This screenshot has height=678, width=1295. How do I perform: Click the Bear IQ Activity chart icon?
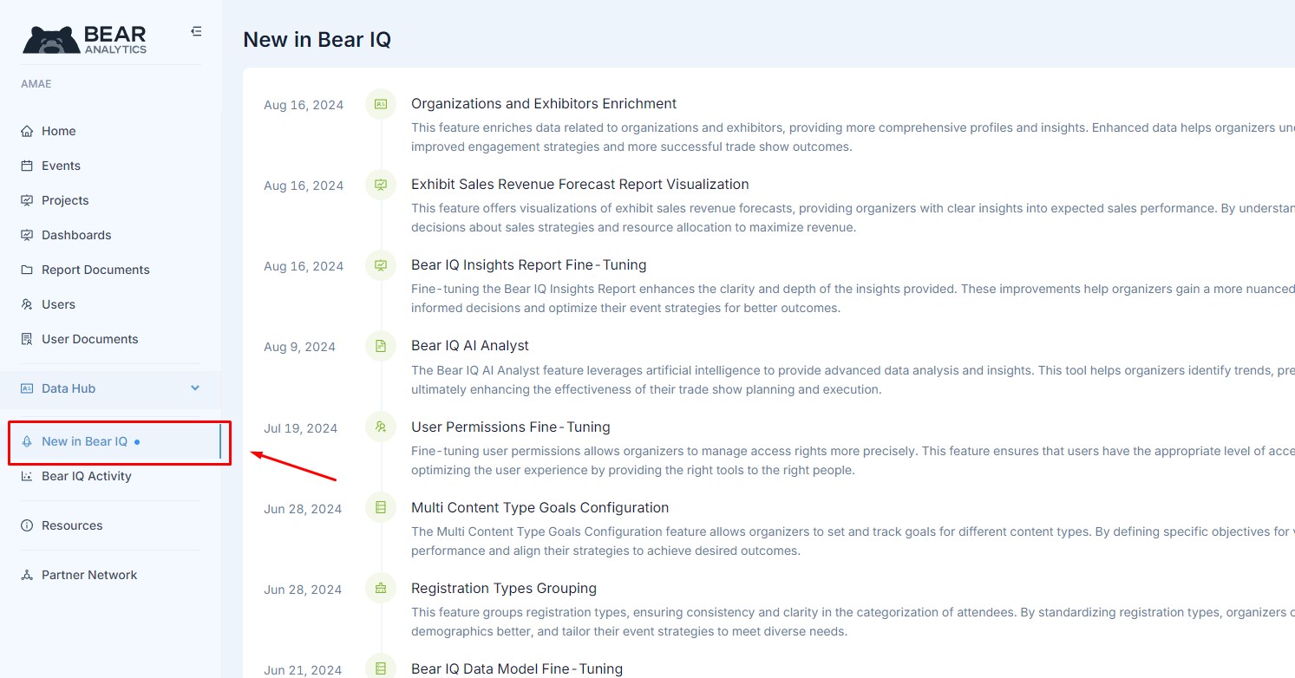click(x=27, y=476)
